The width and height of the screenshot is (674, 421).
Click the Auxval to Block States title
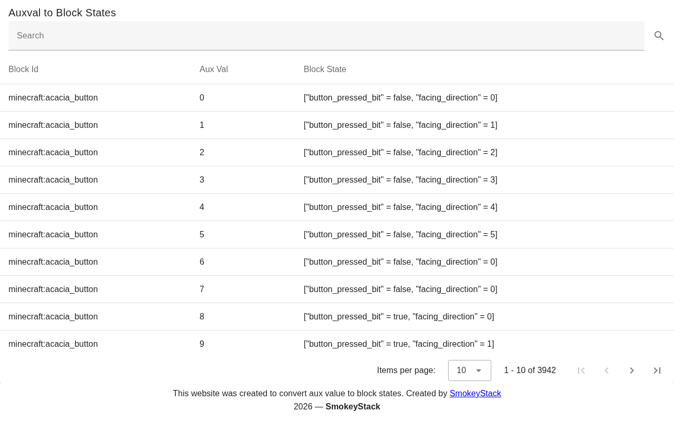62,13
